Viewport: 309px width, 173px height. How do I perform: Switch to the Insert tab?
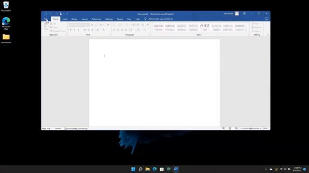(65, 19)
